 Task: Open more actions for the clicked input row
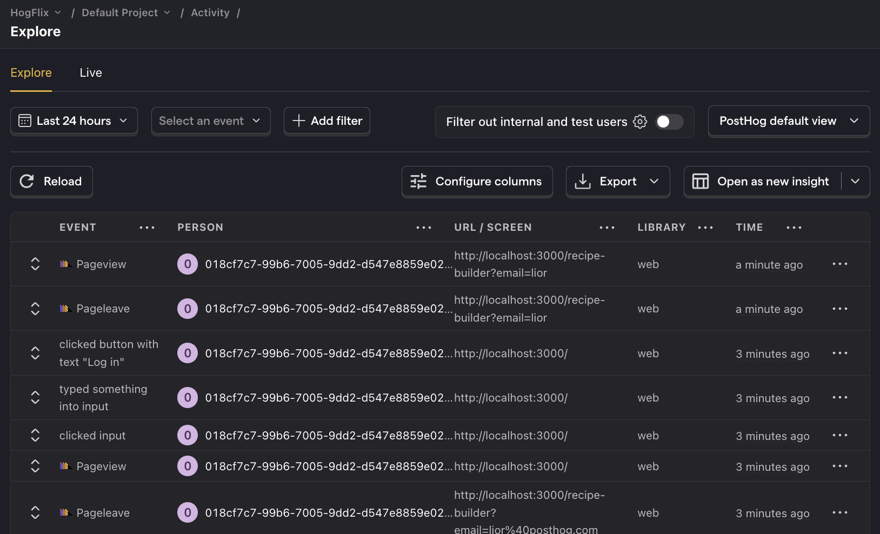click(x=840, y=435)
